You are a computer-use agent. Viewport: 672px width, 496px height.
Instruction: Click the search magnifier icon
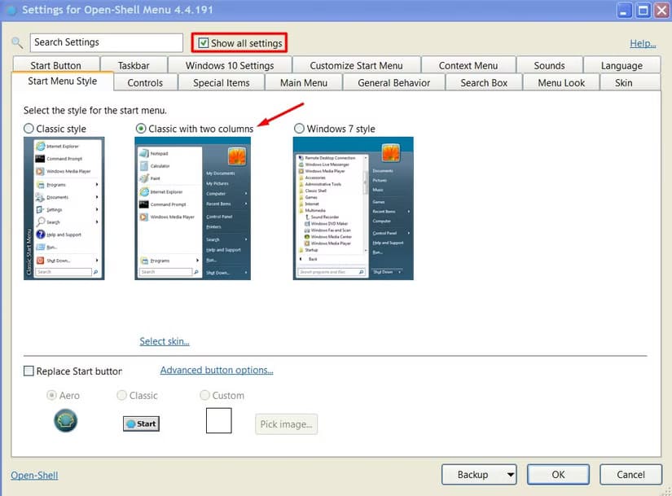[x=17, y=43]
